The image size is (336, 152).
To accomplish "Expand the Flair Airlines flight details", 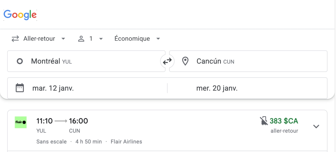I will (316, 126).
